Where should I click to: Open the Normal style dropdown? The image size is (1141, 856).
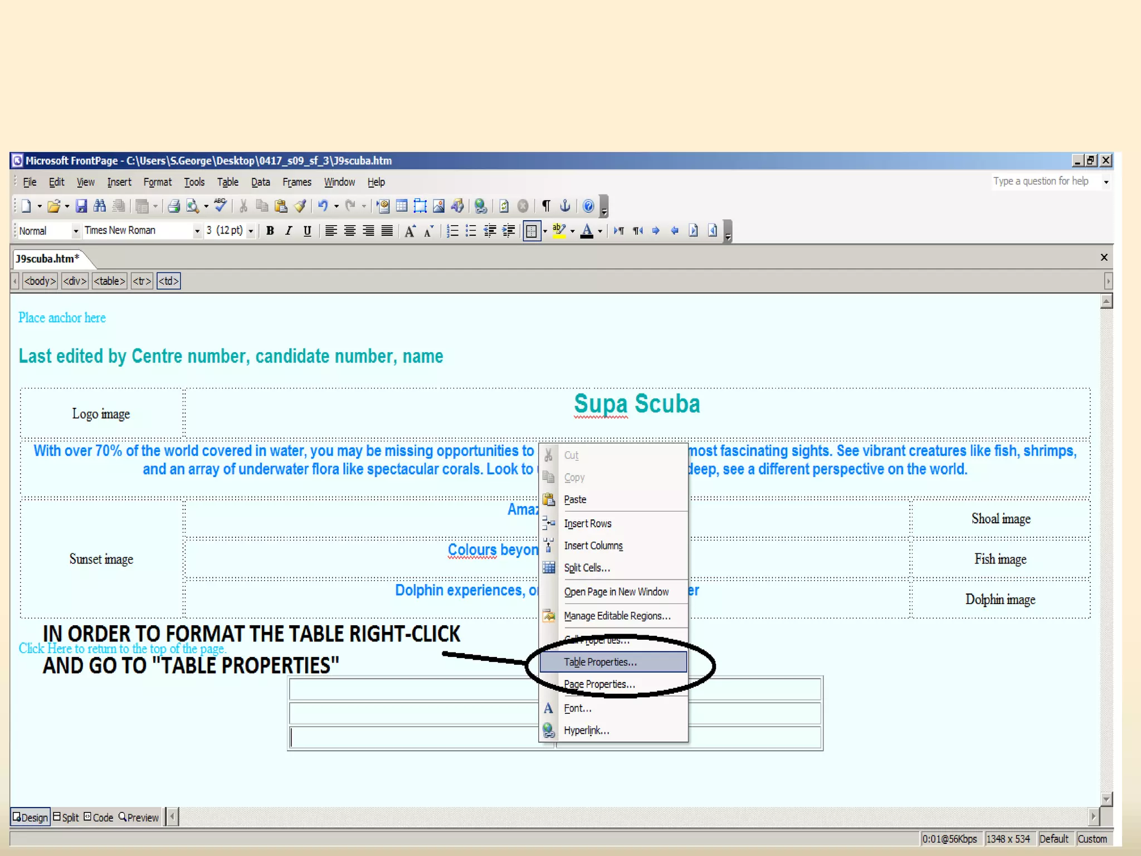[76, 231]
